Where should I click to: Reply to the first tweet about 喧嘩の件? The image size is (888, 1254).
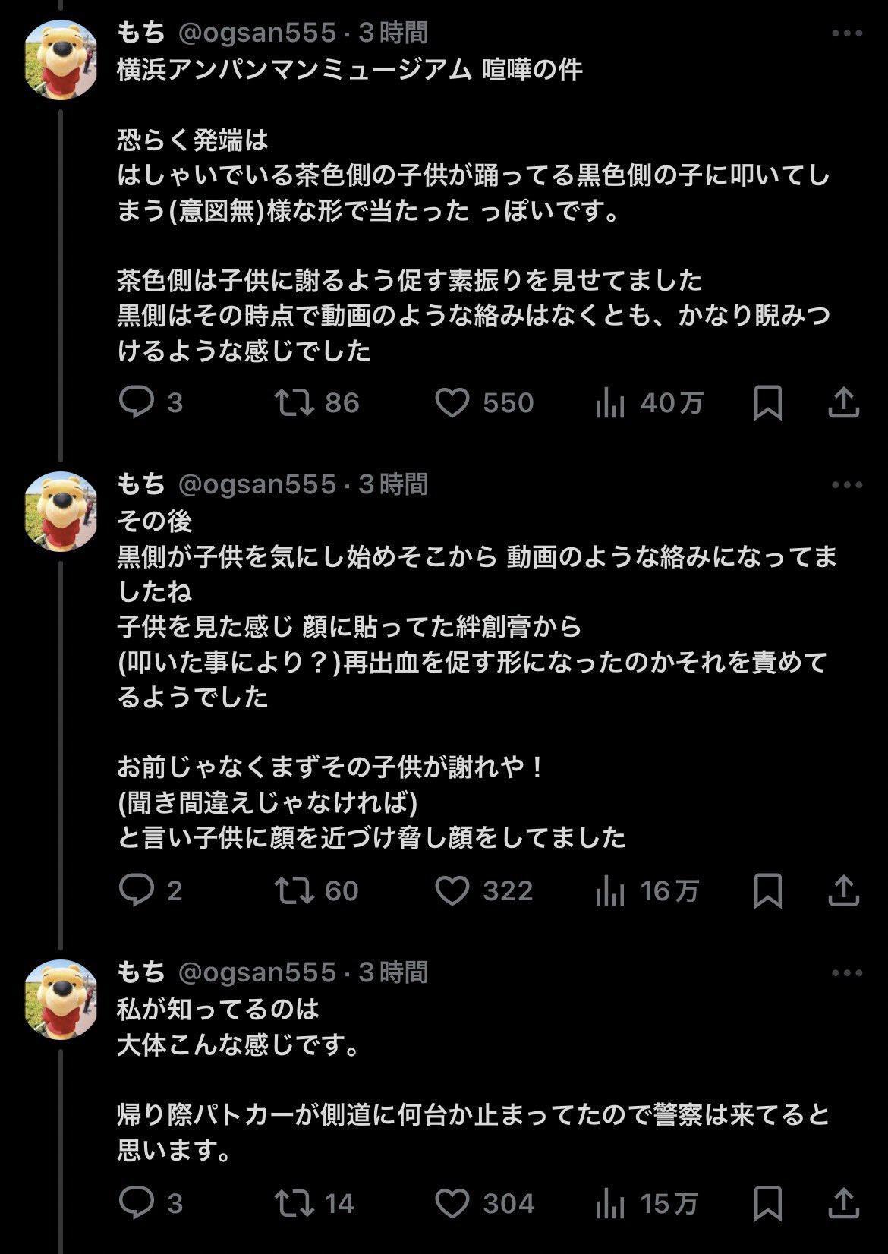click(x=137, y=402)
